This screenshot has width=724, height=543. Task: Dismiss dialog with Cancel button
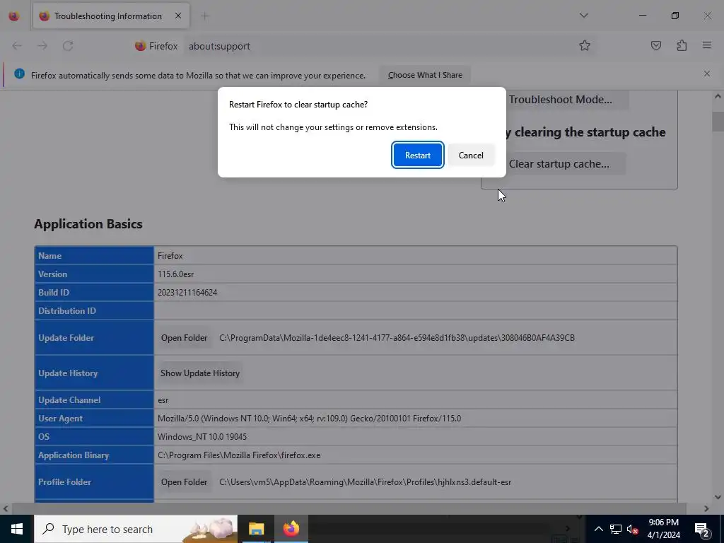click(x=471, y=155)
